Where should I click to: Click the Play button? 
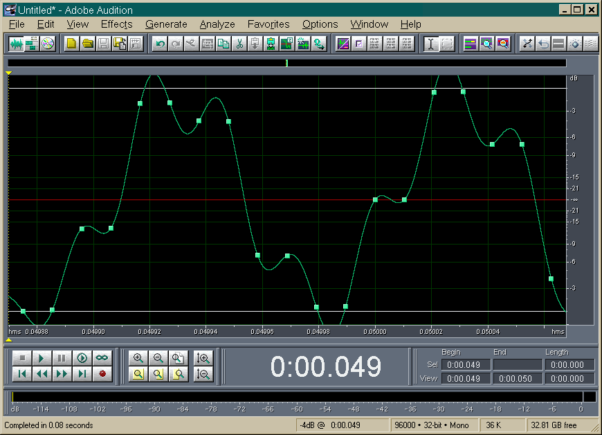point(42,358)
